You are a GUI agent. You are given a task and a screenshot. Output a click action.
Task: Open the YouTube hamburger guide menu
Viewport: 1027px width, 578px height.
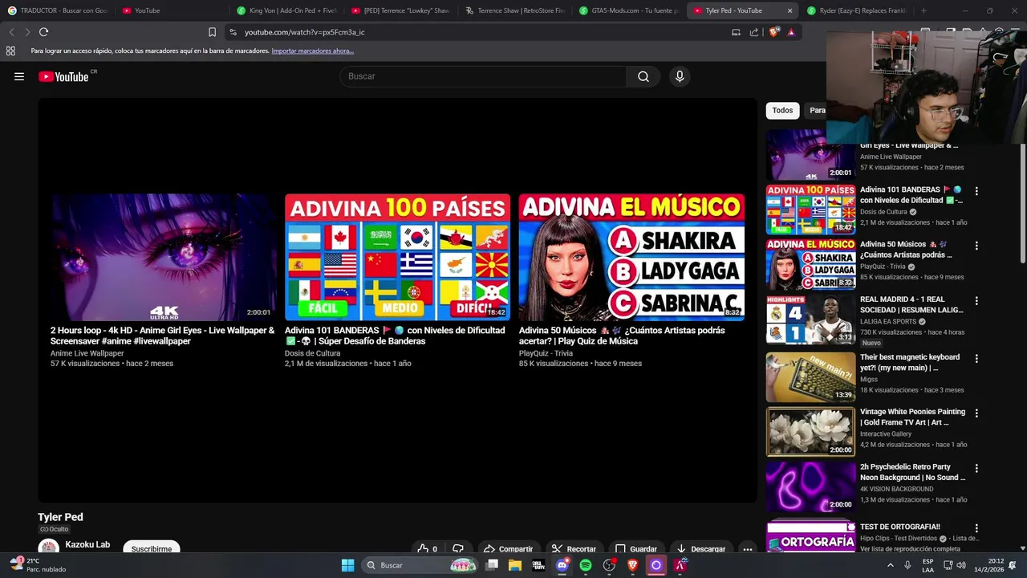coord(19,76)
